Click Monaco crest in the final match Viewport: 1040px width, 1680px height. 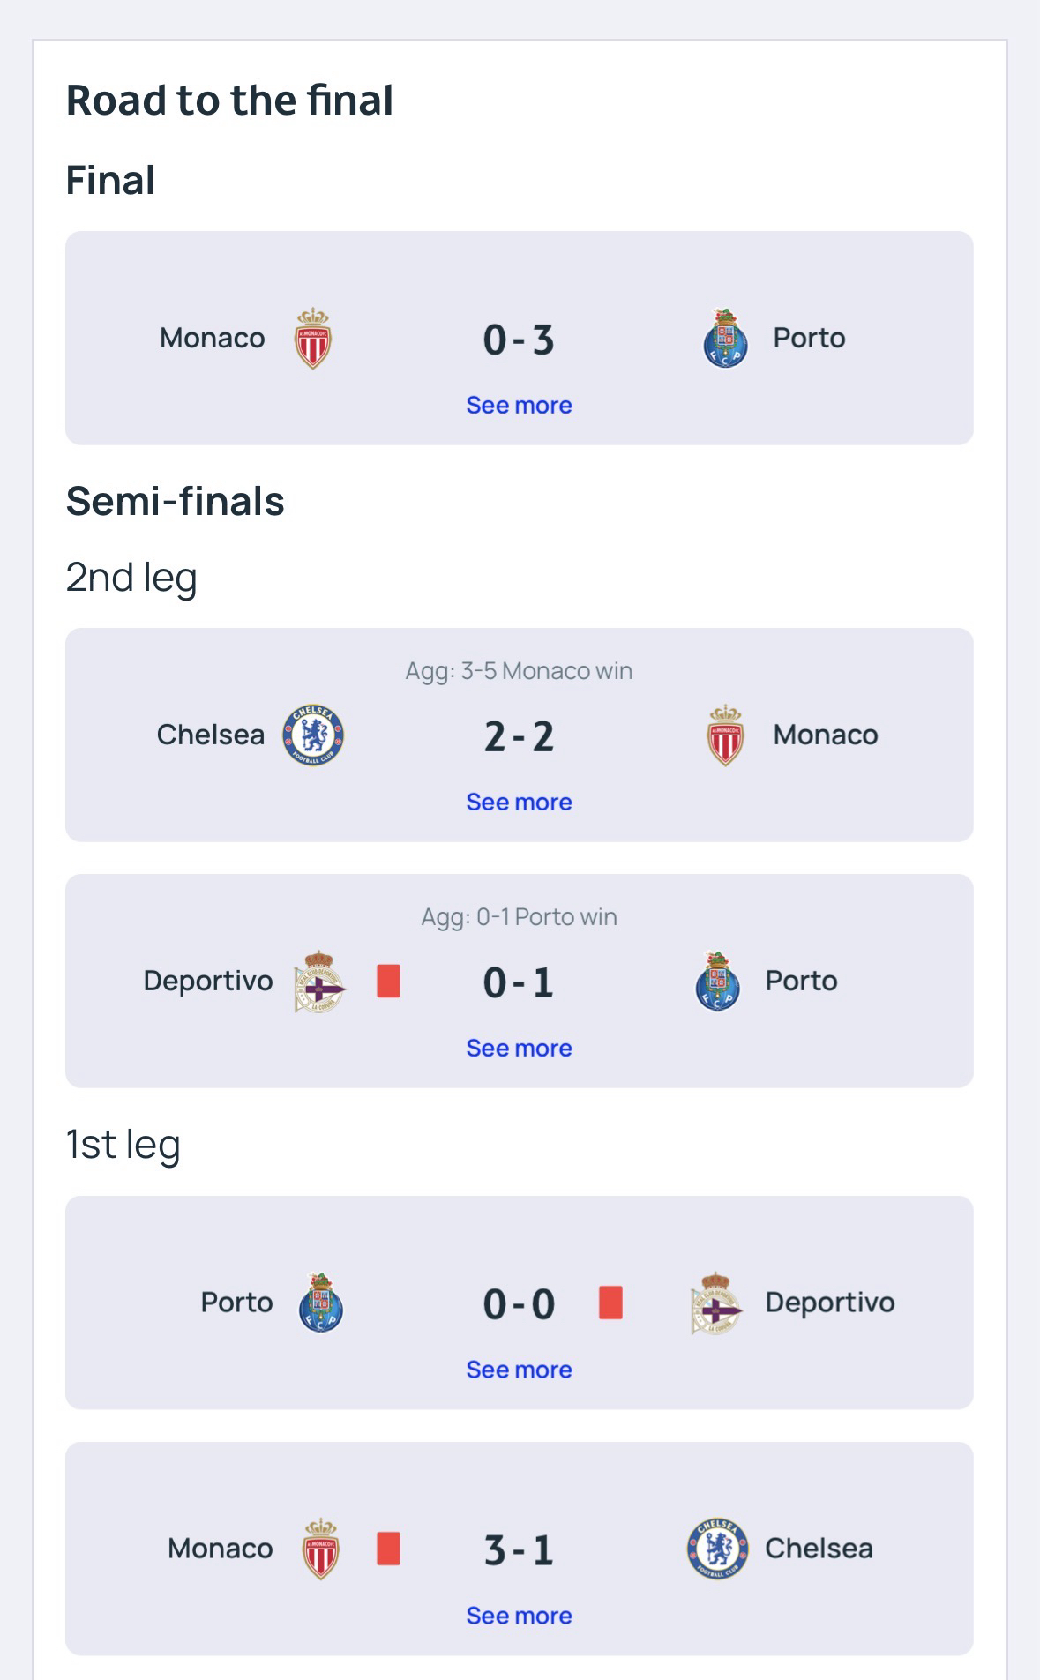312,339
